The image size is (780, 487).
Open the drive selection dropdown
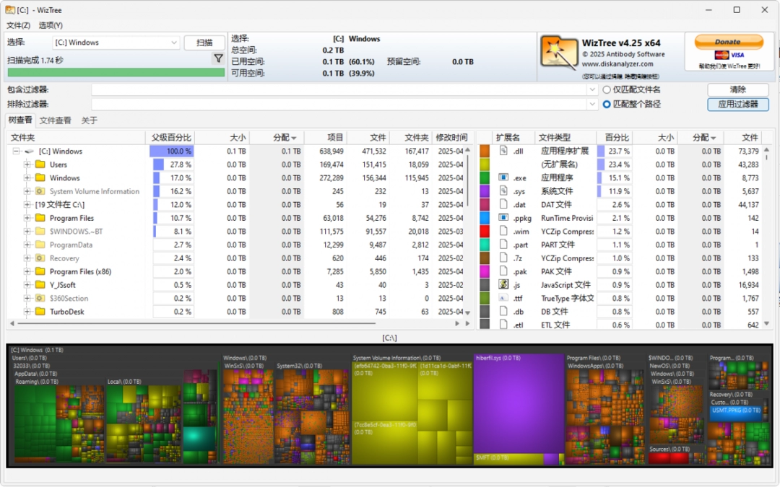coord(174,43)
